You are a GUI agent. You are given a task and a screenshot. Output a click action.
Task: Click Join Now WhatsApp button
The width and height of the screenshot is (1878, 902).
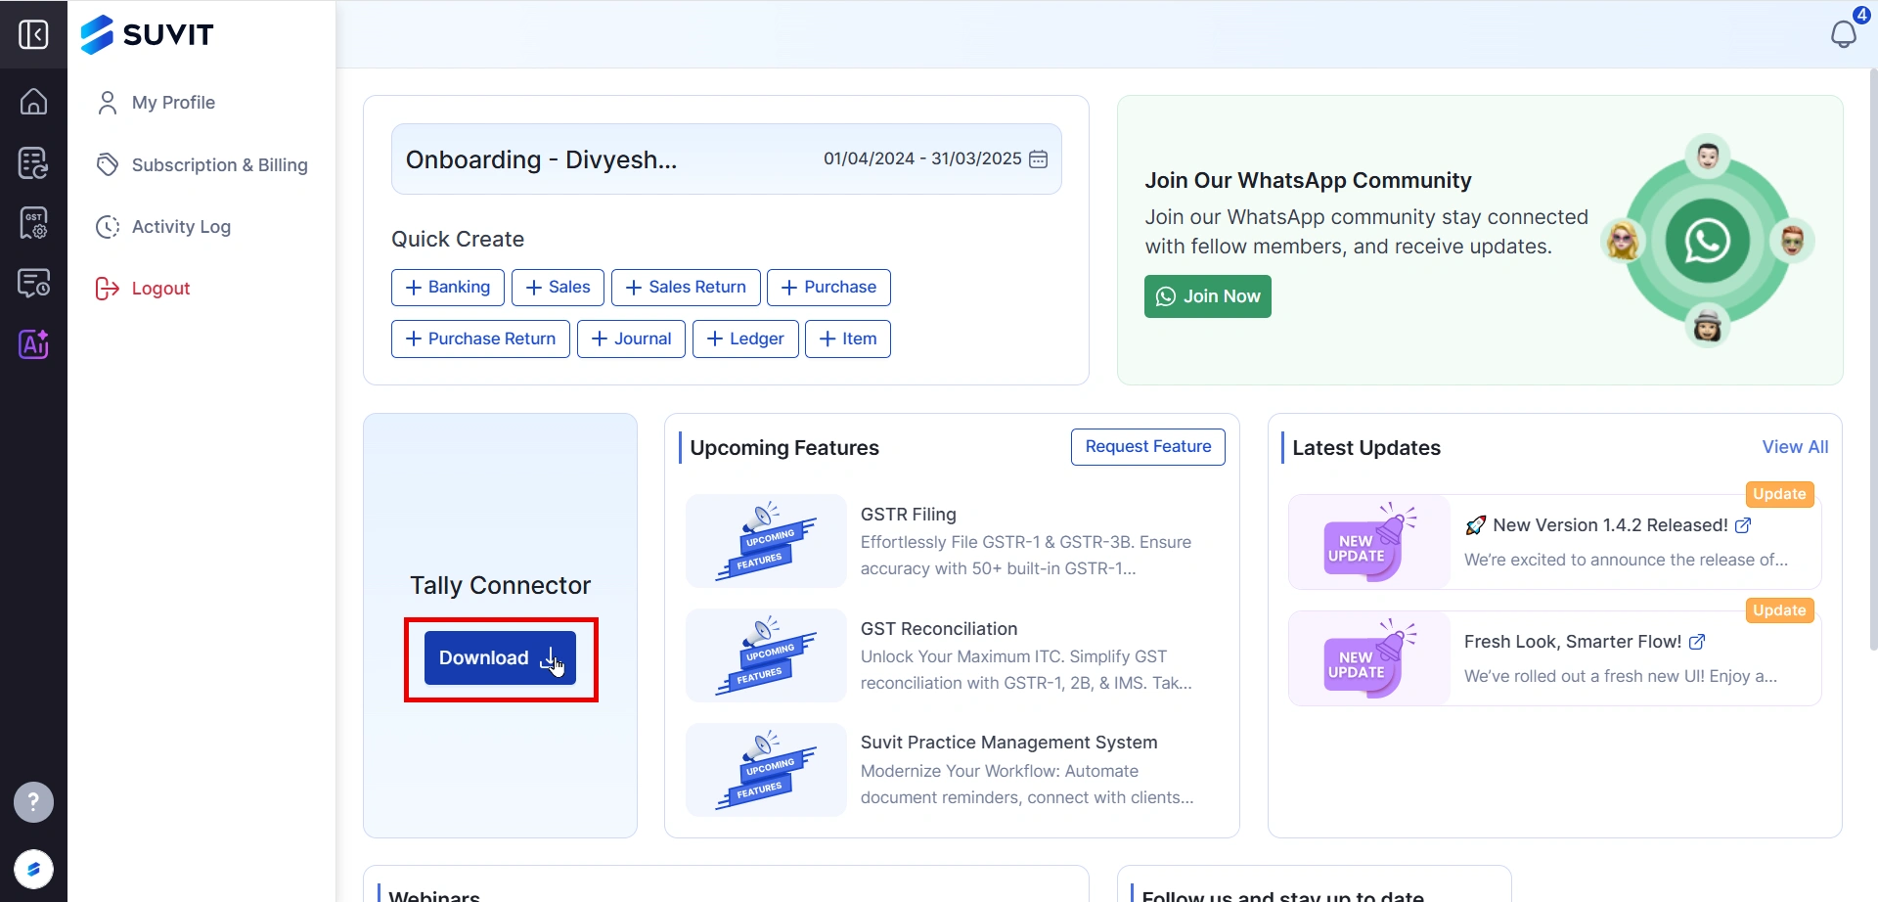(x=1208, y=296)
